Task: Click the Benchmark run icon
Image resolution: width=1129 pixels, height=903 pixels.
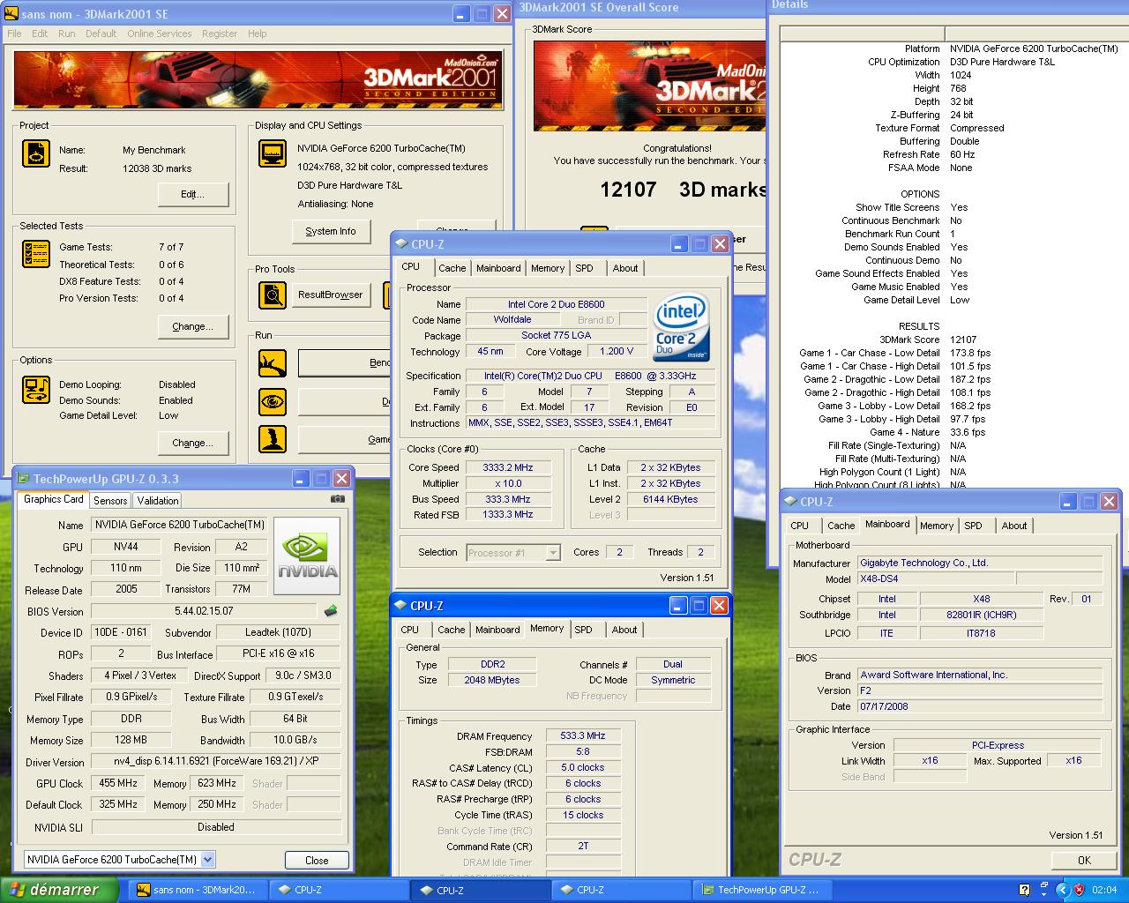Action: [273, 363]
